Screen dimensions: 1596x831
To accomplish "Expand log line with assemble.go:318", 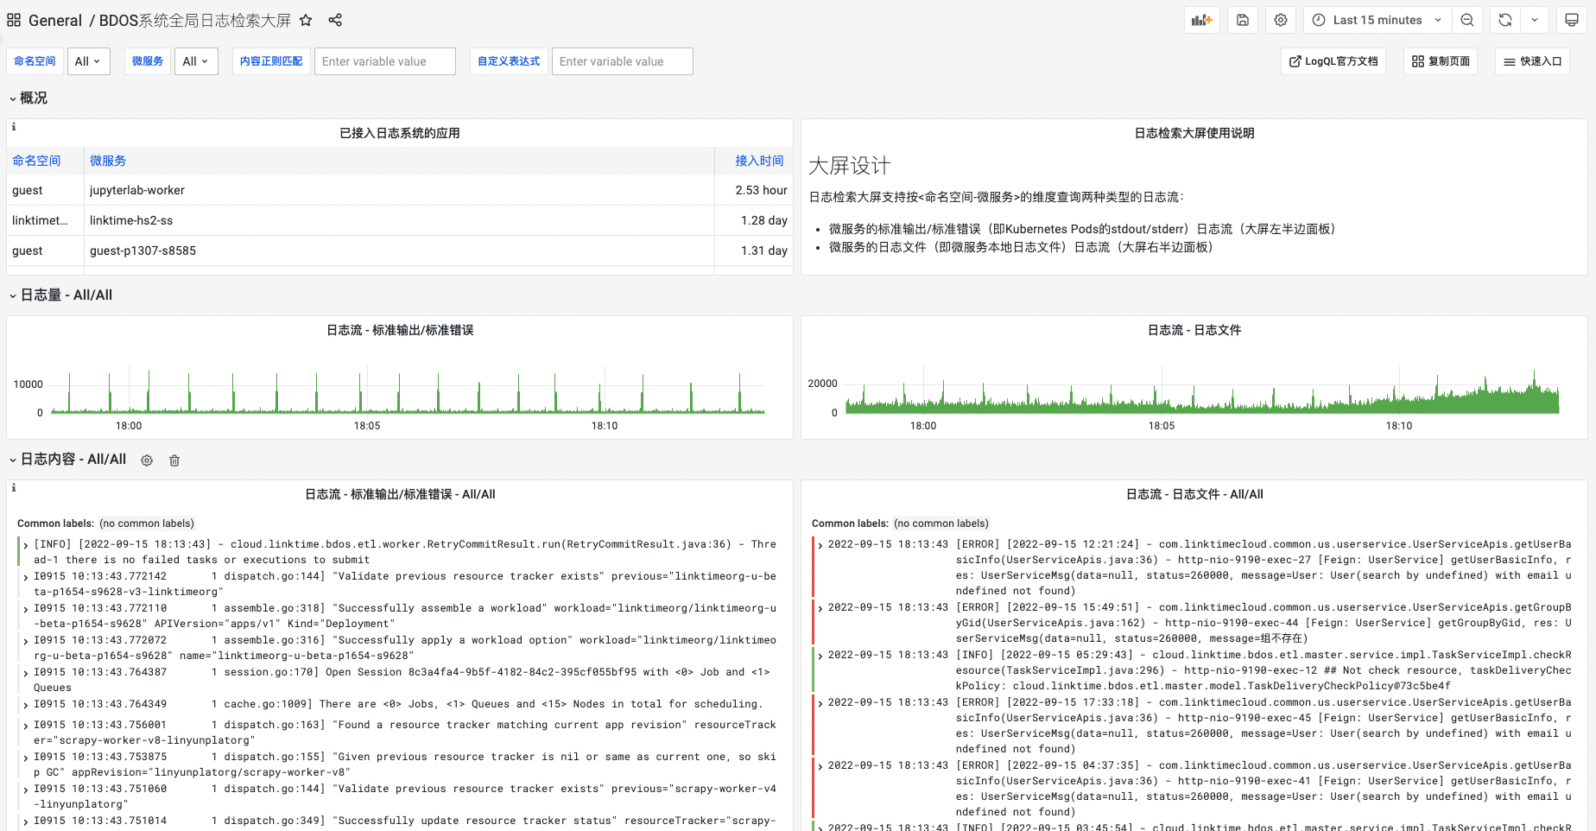I will click(x=26, y=609).
